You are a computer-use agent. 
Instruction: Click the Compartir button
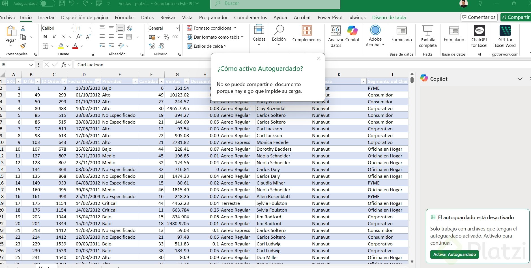[x=515, y=17]
